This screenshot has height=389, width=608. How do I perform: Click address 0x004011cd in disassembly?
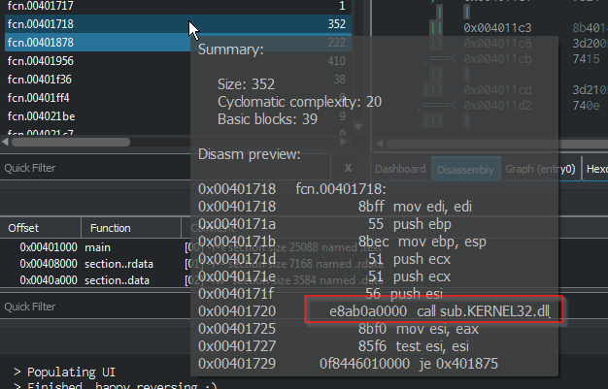tap(497, 90)
